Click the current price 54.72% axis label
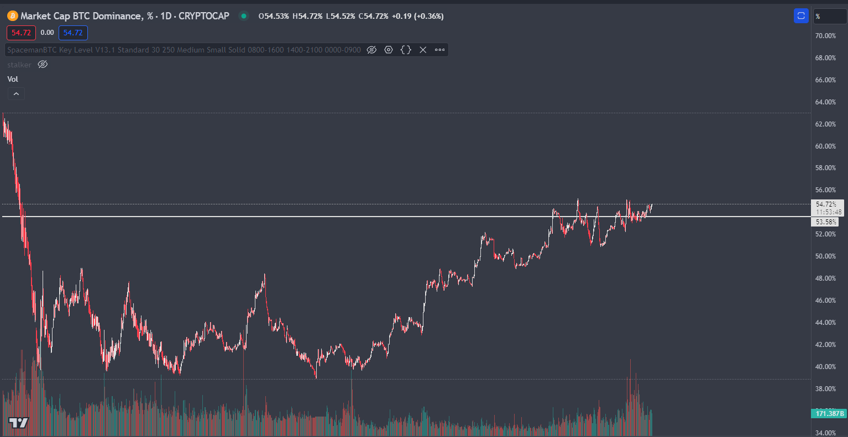 tap(827, 204)
